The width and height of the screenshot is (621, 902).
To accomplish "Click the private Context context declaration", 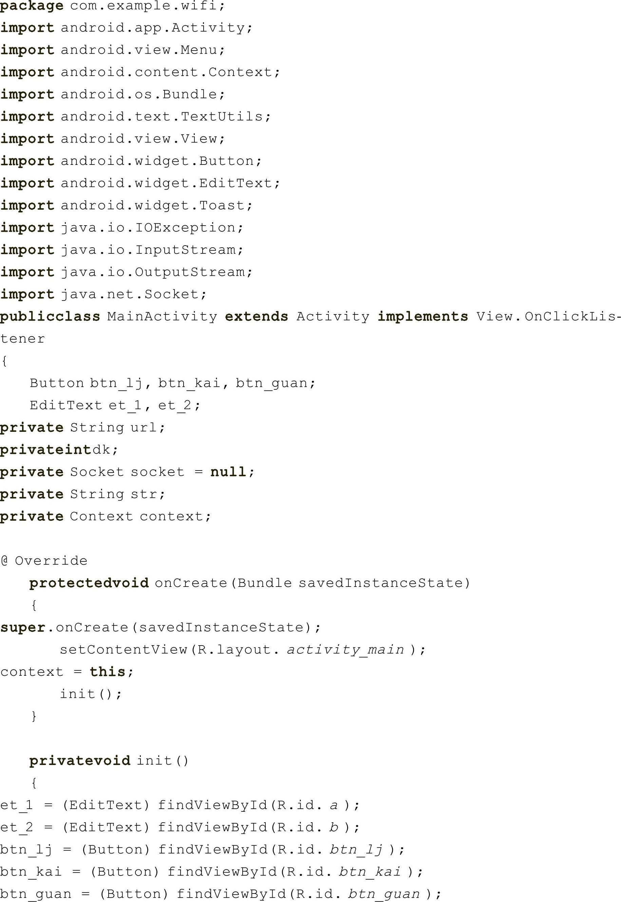I will point(105,516).
